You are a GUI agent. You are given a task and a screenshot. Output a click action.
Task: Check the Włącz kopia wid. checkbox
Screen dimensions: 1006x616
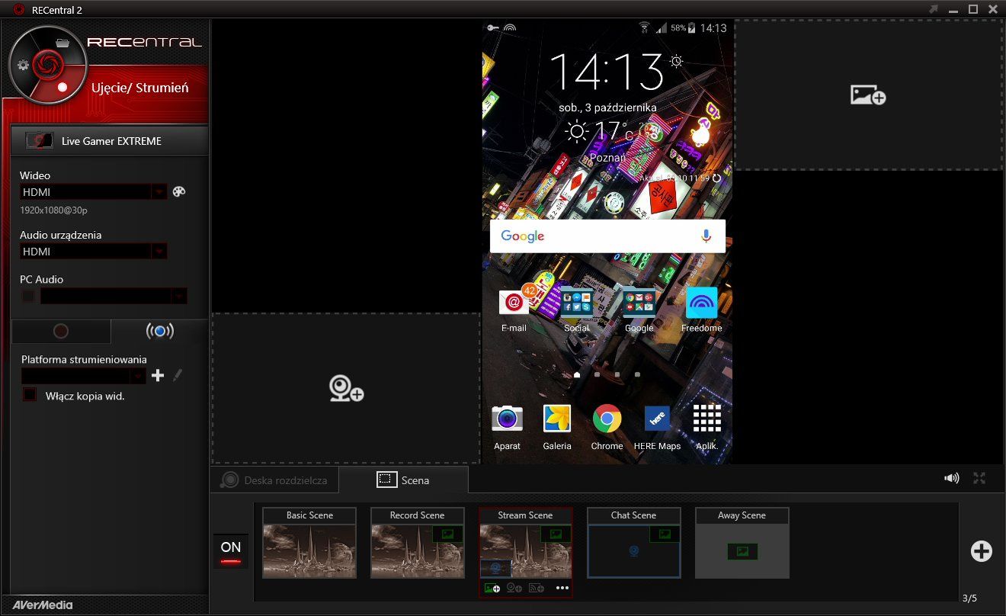[30, 395]
